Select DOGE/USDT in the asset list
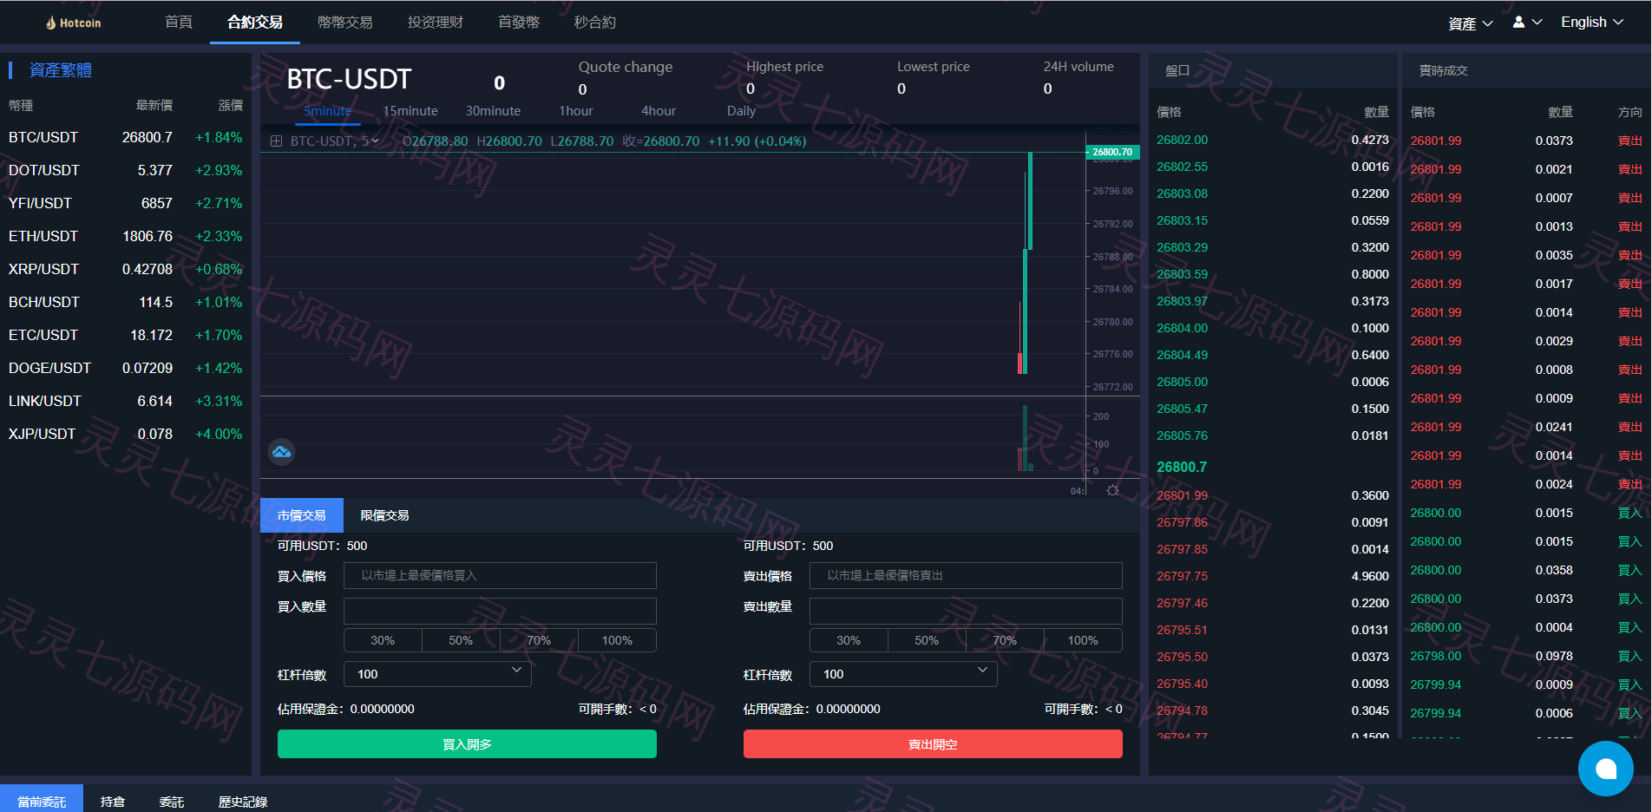The image size is (1652, 812). [x=126, y=368]
